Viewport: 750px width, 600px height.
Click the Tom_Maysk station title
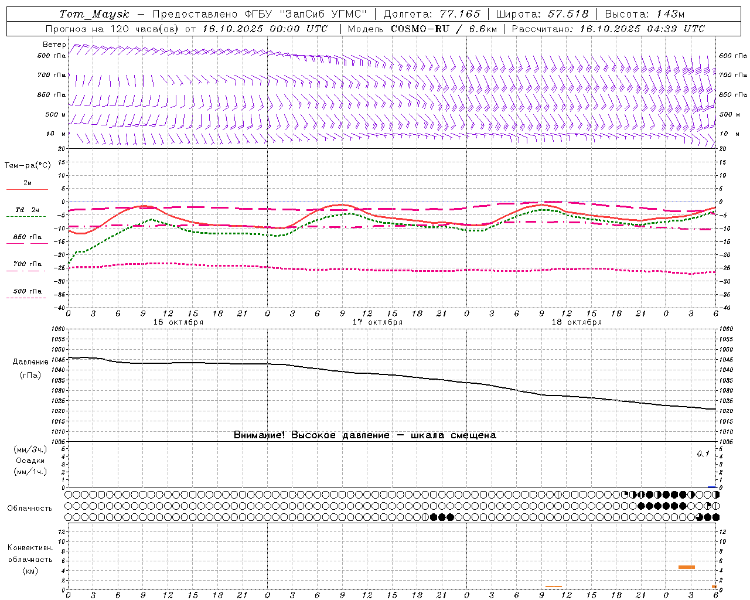tap(94, 14)
